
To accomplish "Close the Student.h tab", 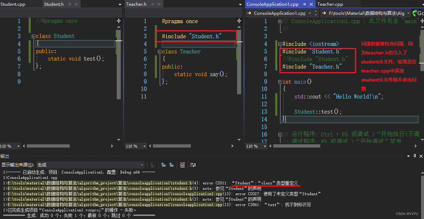I will click(x=76, y=4).
